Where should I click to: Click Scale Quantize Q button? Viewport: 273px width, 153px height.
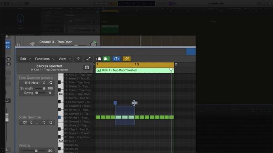click(x=51, y=122)
